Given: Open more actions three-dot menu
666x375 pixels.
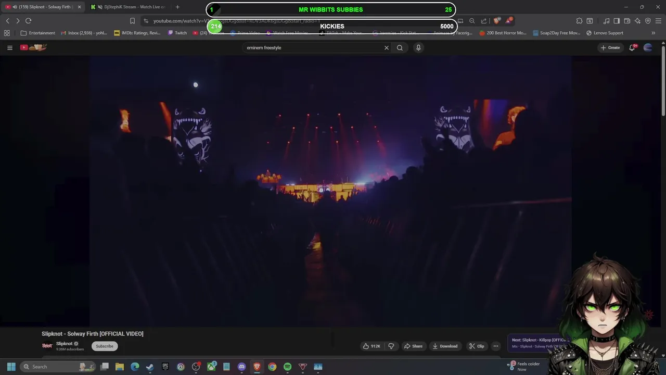Looking at the screenshot, I should click(496, 346).
